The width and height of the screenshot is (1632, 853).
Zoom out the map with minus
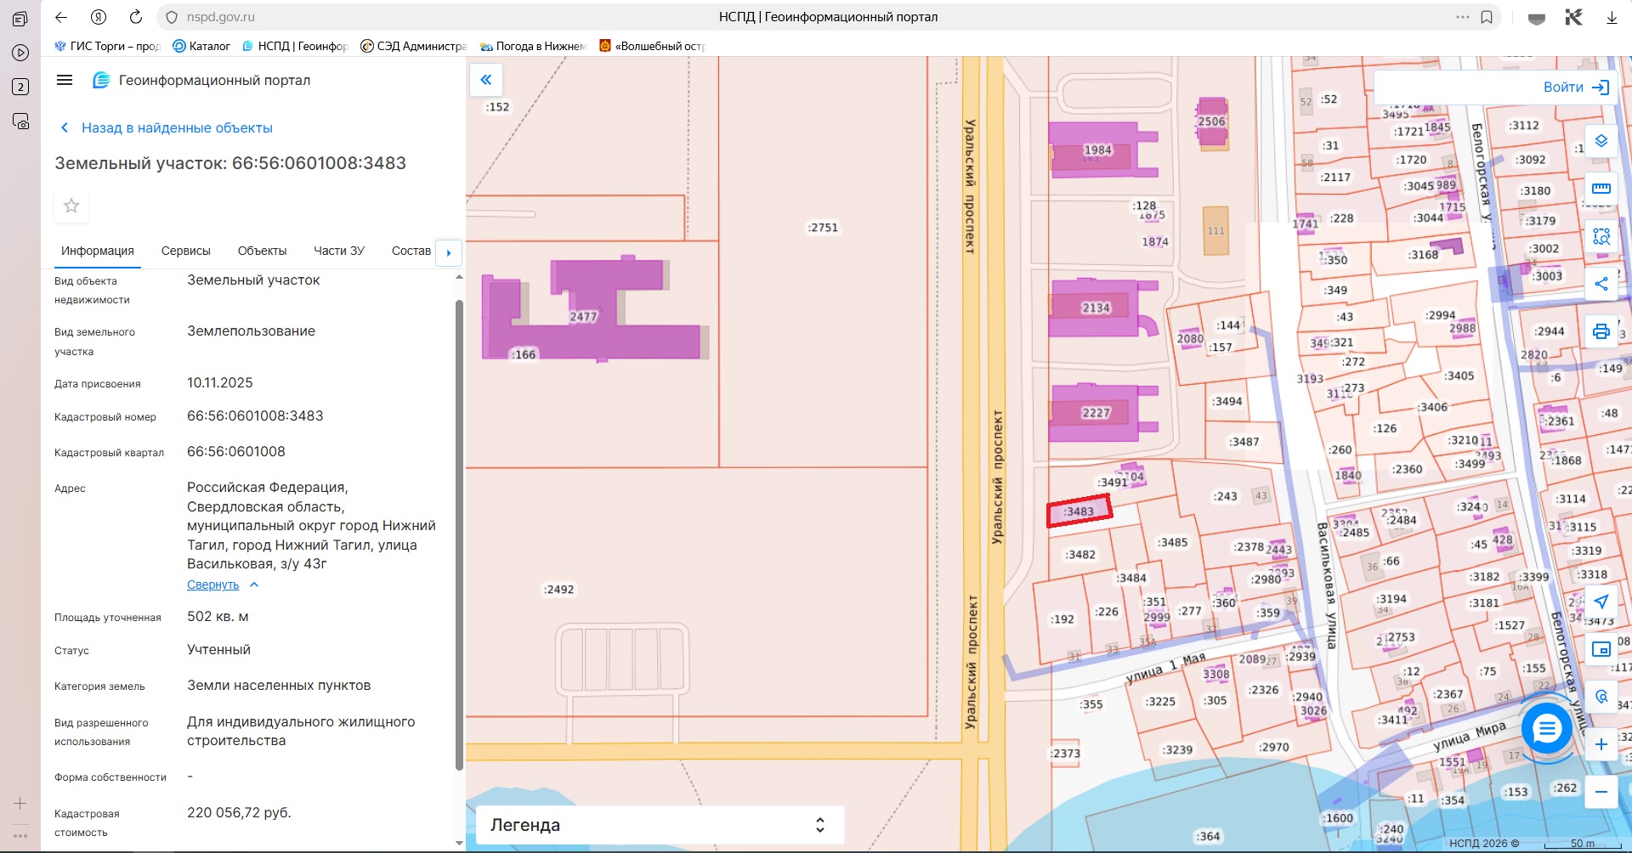coord(1601,792)
